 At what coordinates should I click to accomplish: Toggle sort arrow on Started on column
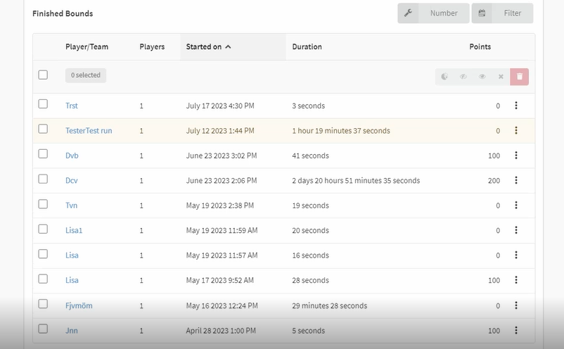[228, 46]
